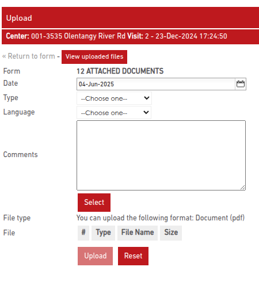Image resolution: width=259 pixels, height=282 pixels.
Task: Click the Language dropdown chevron arrow
Action: click(x=146, y=112)
